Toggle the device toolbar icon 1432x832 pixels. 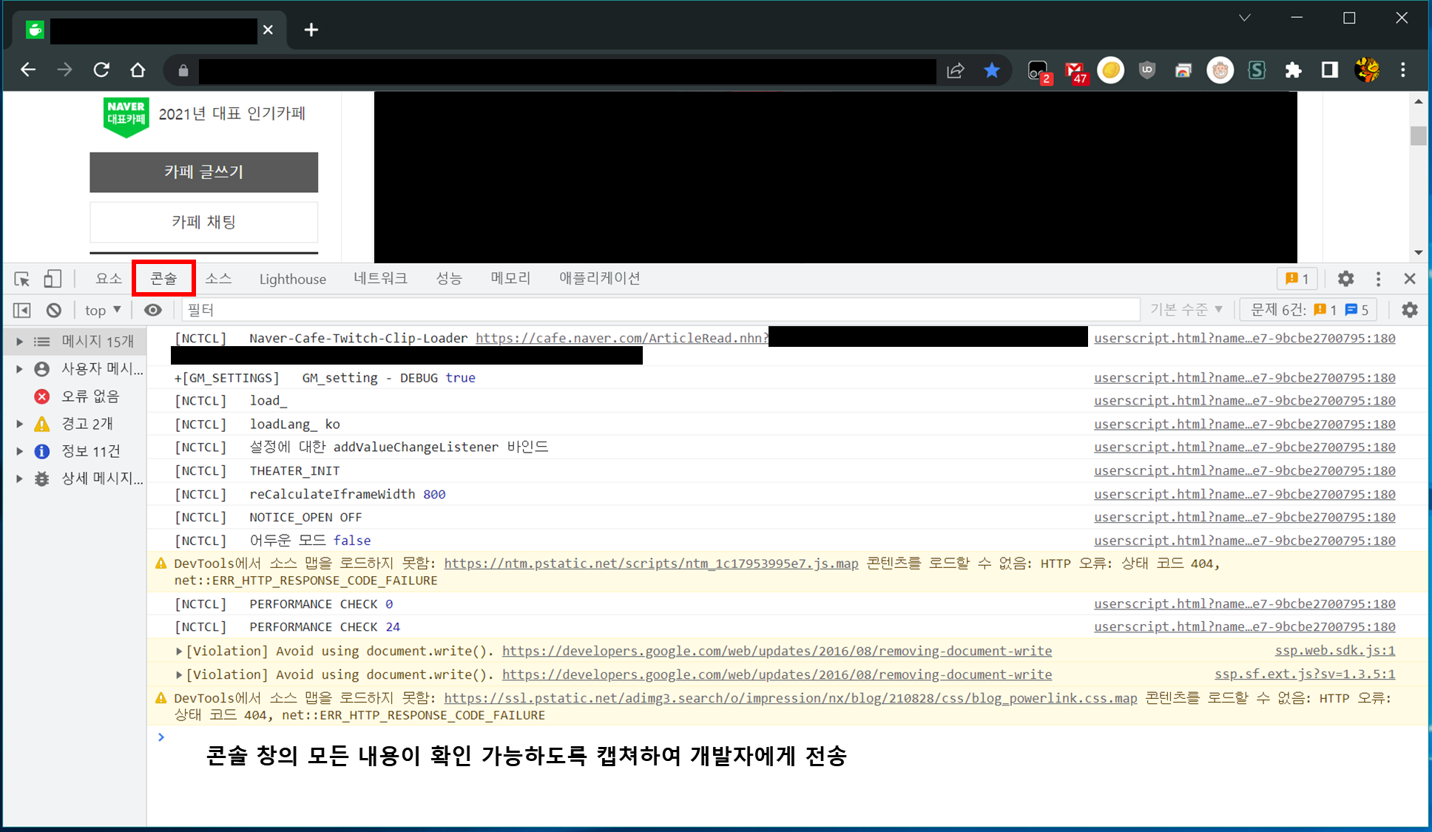[x=52, y=279]
